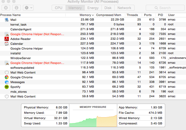The width and height of the screenshot is (186, 130).
Task: Open the gear action dropdown menu
Action: click(x=28, y=8)
